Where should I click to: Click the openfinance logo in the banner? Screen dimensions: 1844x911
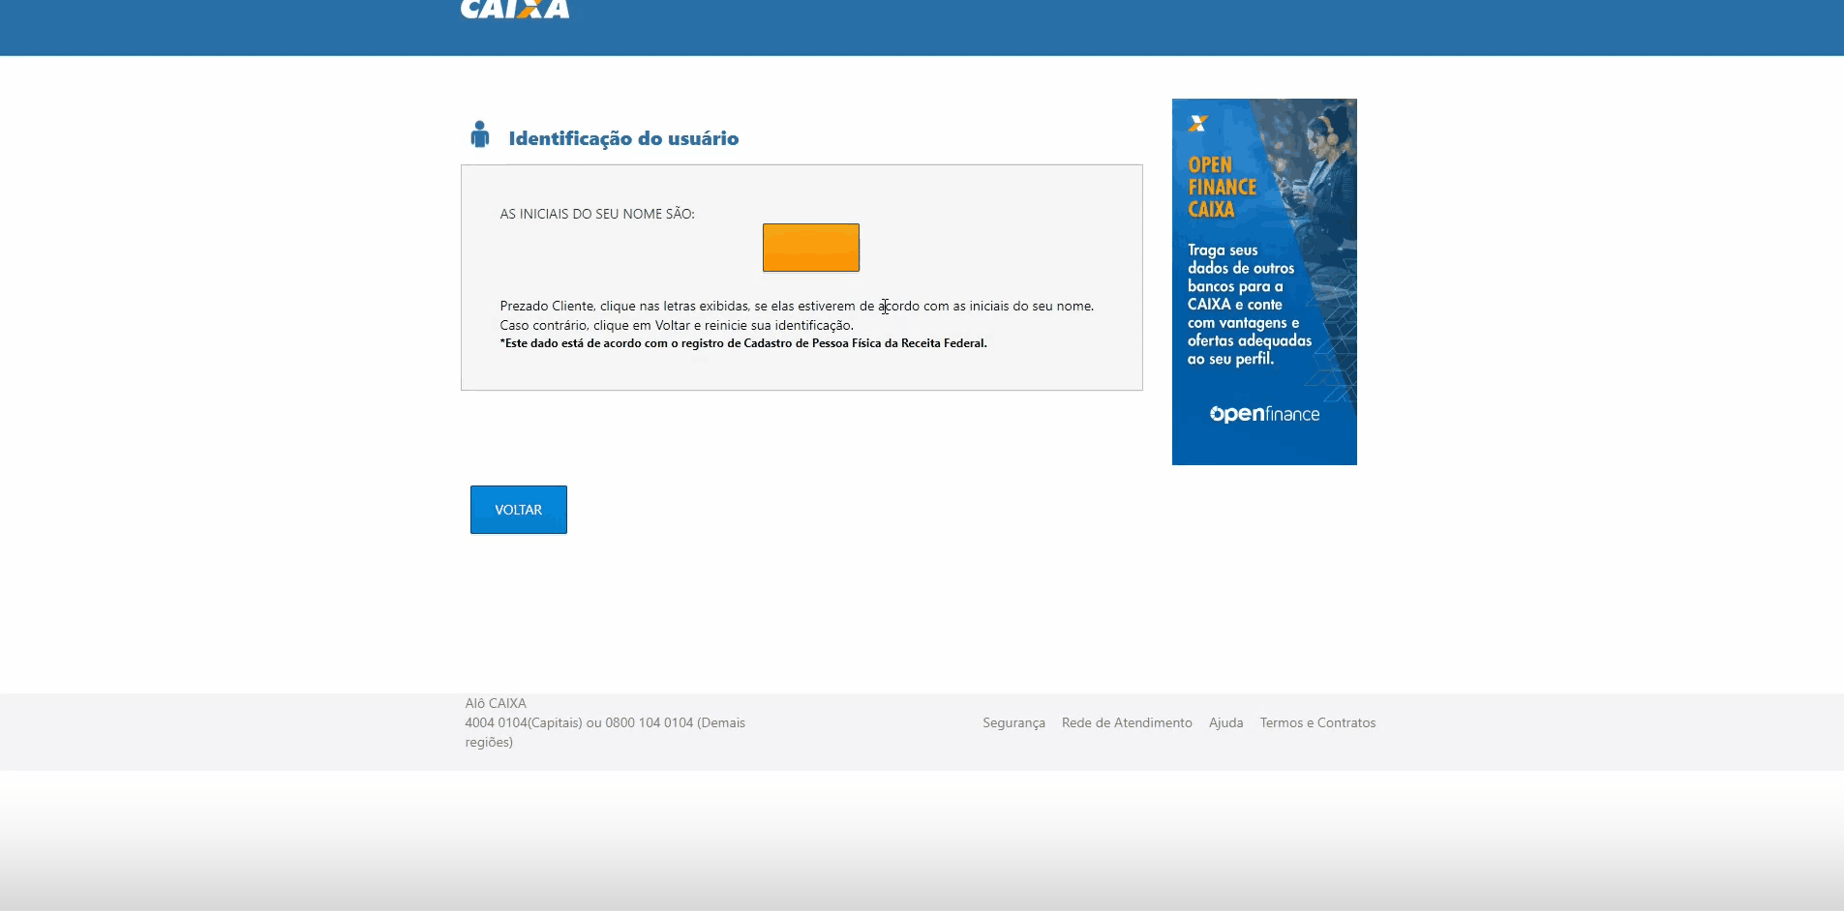click(x=1264, y=414)
